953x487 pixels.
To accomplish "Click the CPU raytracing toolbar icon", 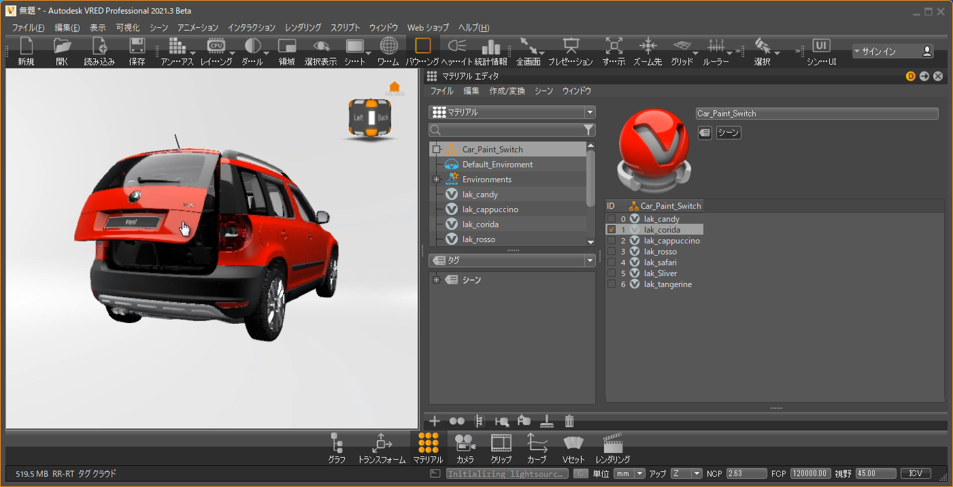I will coord(216,46).
